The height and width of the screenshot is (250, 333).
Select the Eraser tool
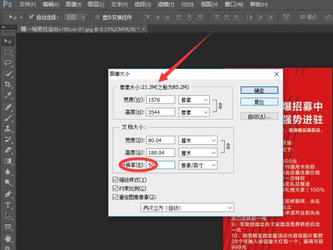coord(8,150)
